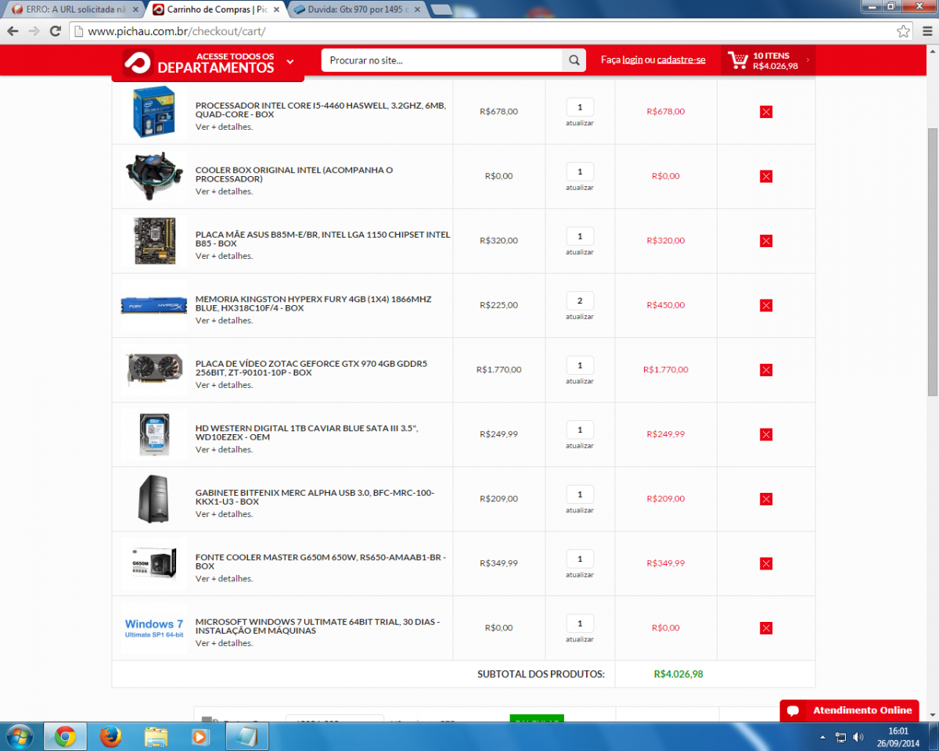Image resolution: width=939 pixels, height=751 pixels.
Task: Click atualizar for the Intel i5-4460 processor
Action: coord(580,123)
